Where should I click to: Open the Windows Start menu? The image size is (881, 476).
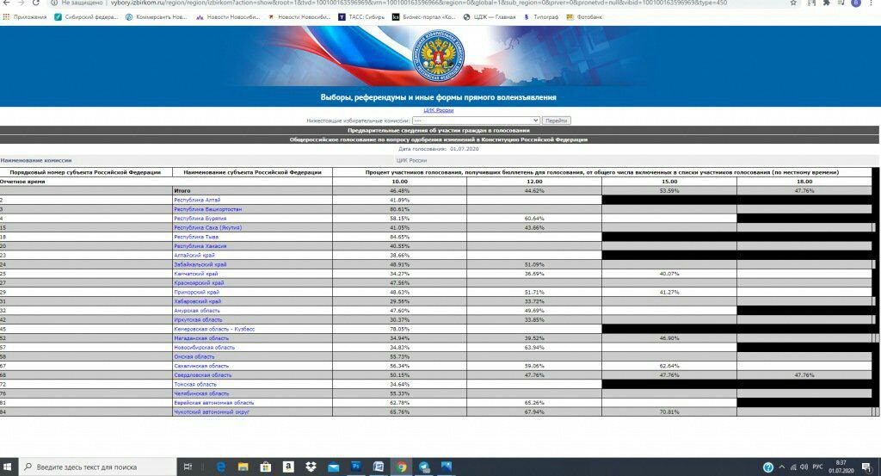[8, 467]
